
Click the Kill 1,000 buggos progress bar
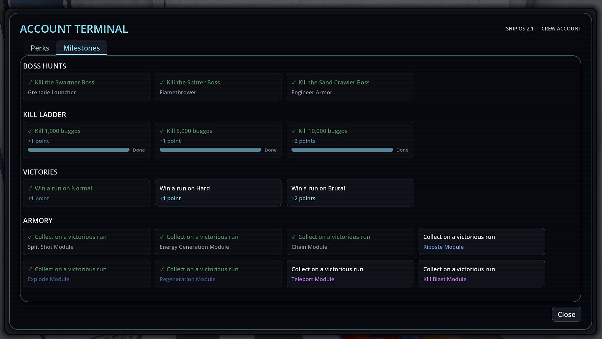click(78, 150)
